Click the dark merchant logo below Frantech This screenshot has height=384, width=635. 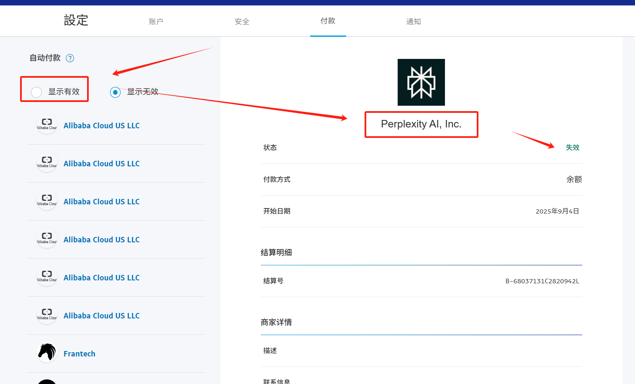coord(46,381)
